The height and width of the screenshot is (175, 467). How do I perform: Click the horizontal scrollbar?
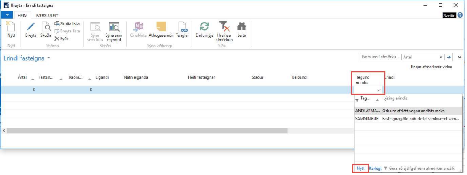pyautogui.click(x=171, y=131)
